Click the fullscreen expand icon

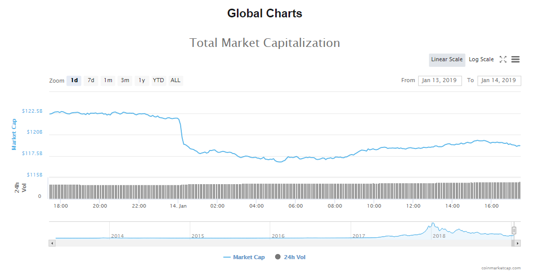coord(503,60)
